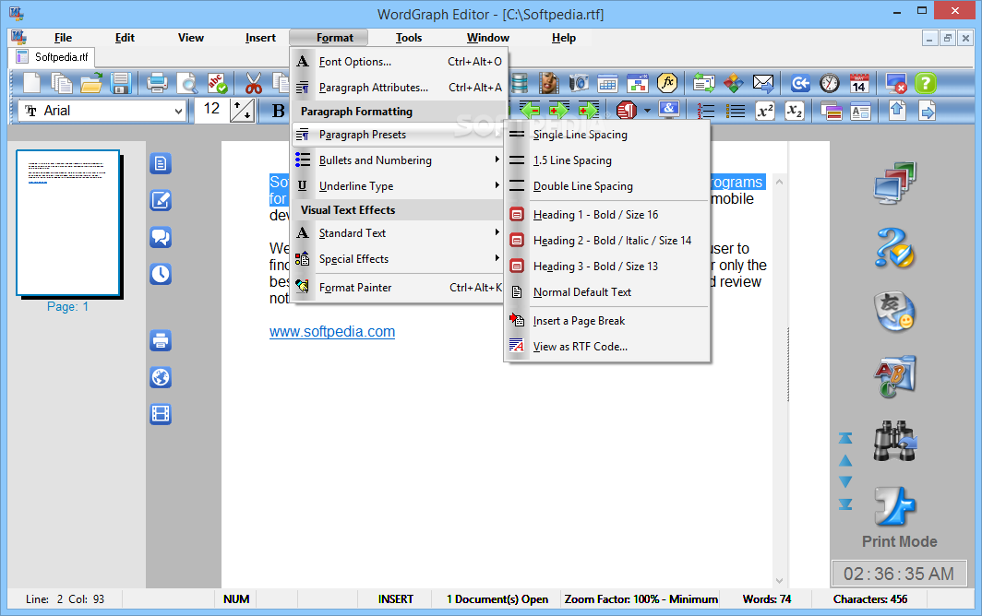Click the fx formula icon

(x=667, y=83)
